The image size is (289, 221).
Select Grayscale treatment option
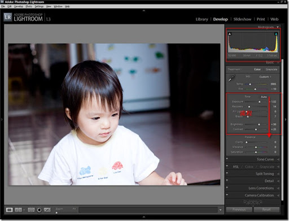272,70
